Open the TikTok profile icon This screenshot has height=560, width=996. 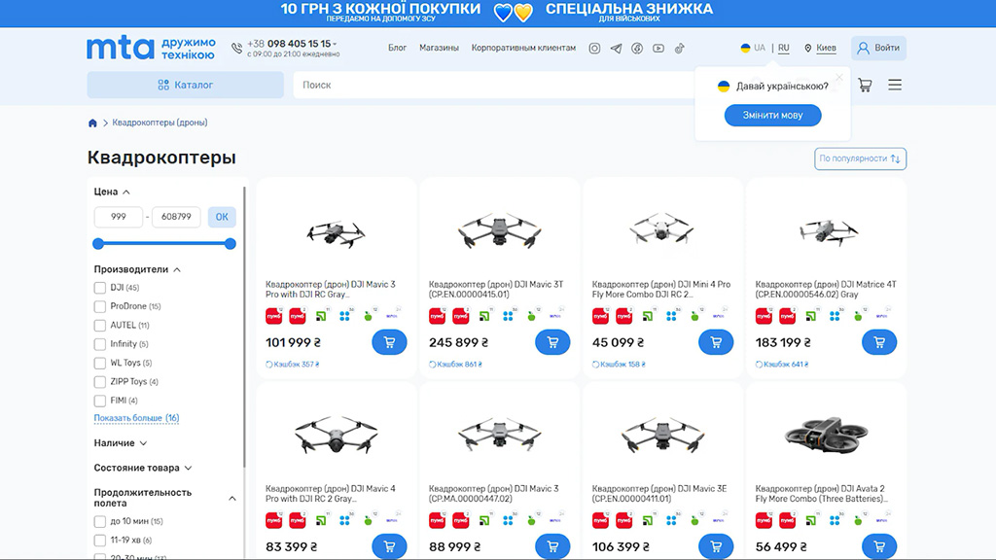[680, 48]
